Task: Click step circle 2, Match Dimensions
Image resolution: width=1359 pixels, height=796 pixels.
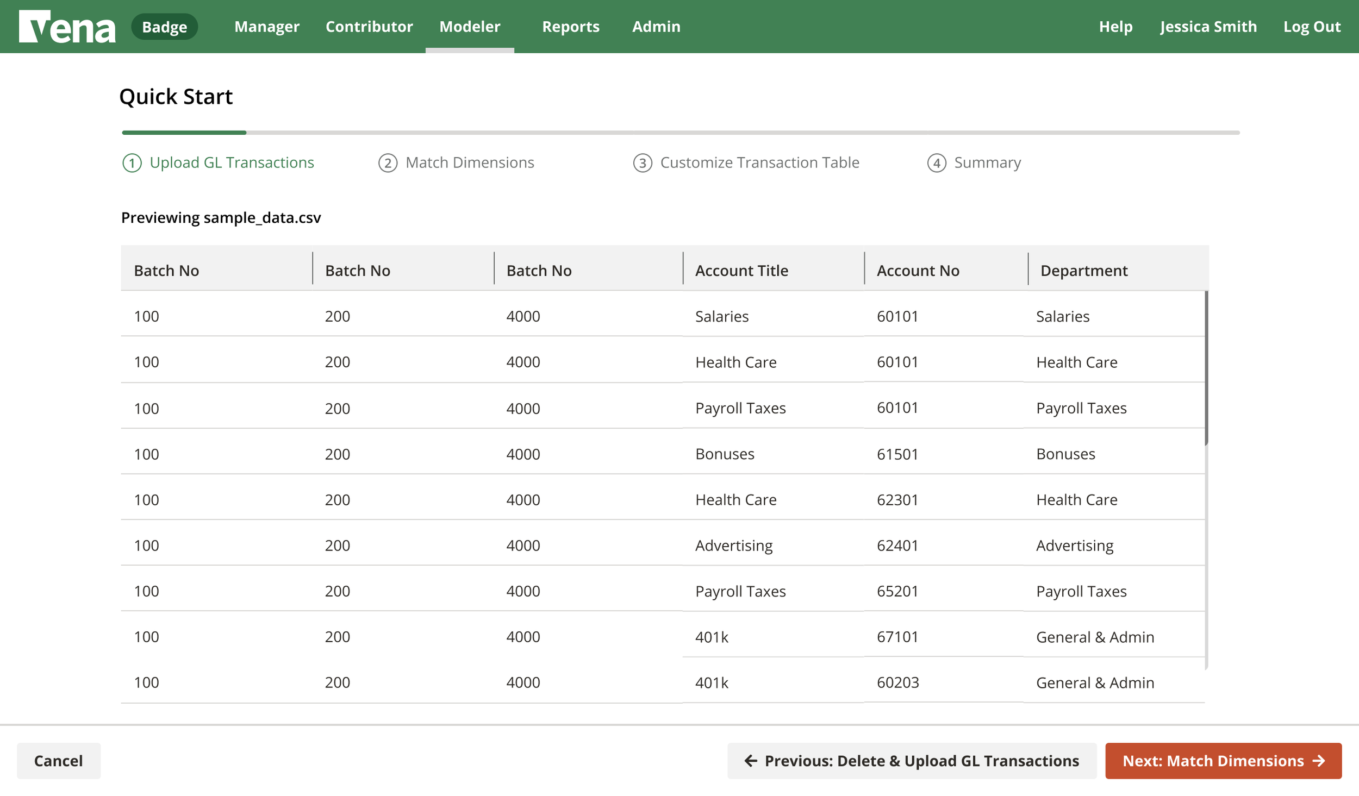Action: click(387, 162)
